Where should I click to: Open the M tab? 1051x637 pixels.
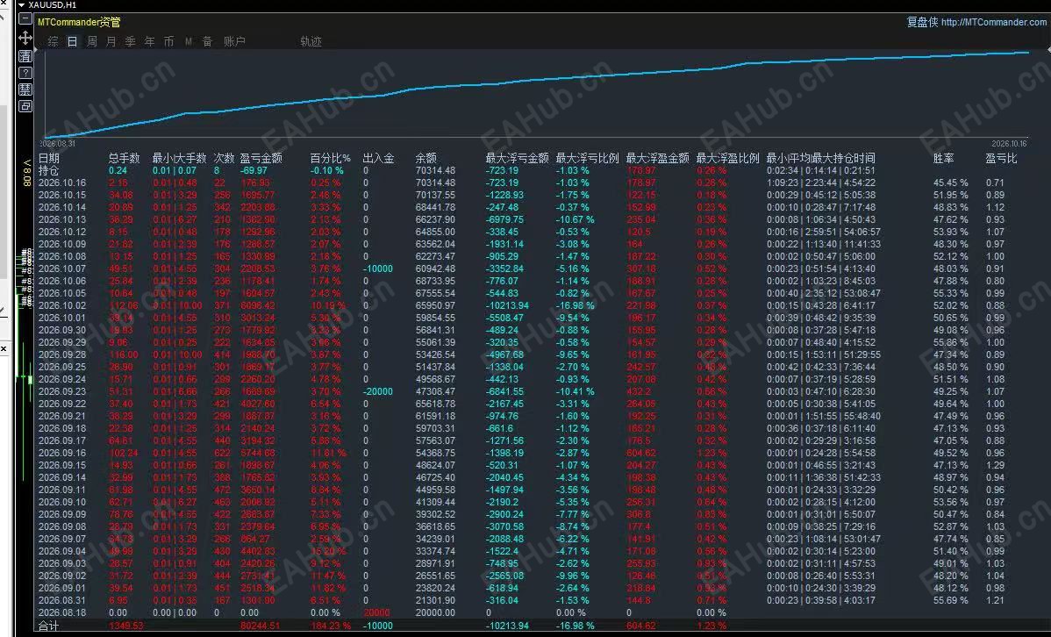pos(189,41)
